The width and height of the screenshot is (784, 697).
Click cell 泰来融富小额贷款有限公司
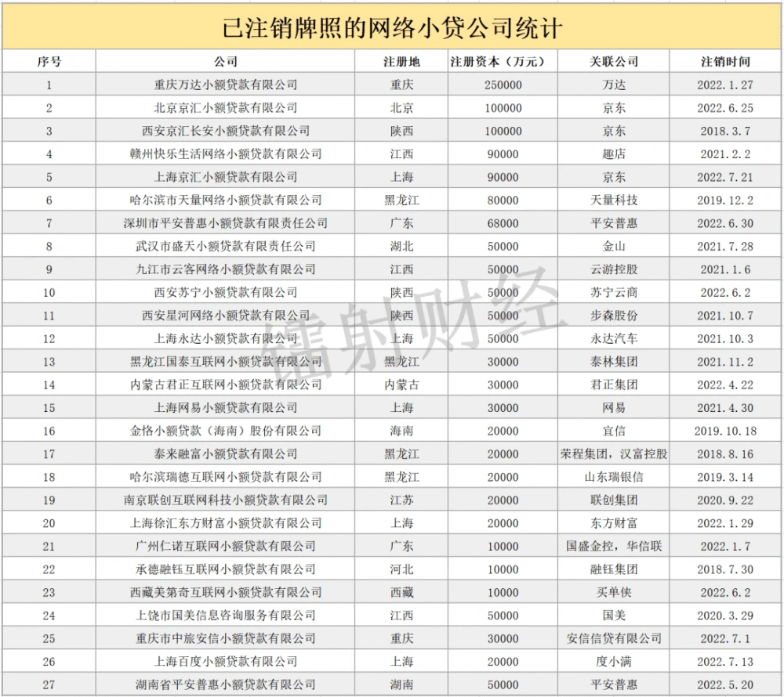click(226, 454)
